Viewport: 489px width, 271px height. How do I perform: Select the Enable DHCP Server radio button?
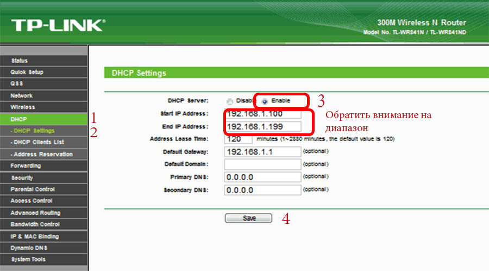point(265,101)
